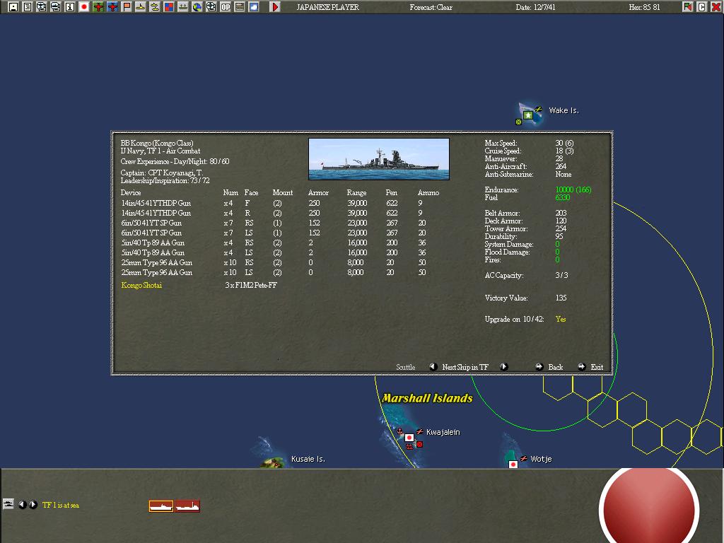Click the Kongo battleship picture
The image size is (724, 543).
point(379,159)
